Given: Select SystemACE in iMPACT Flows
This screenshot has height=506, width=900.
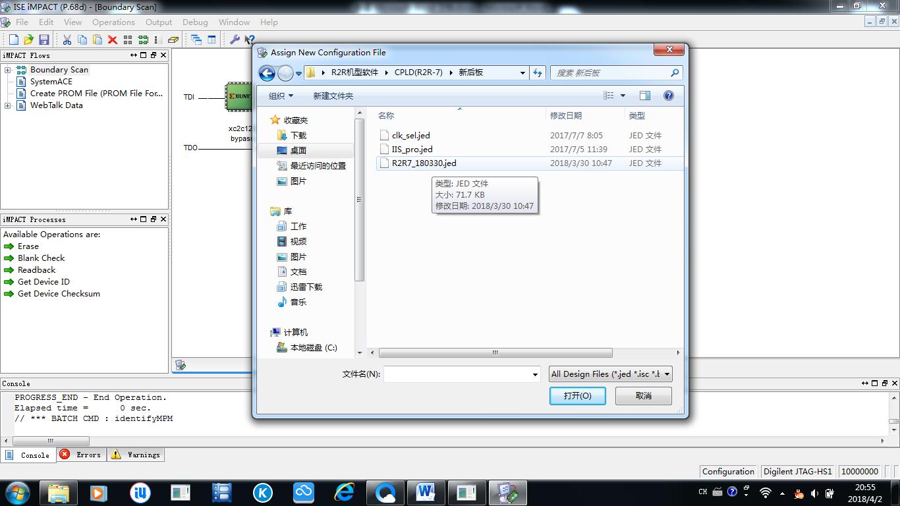Looking at the screenshot, I should [x=51, y=82].
